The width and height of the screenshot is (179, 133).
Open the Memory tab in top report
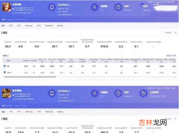pyautogui.click(x=29, y=26)
